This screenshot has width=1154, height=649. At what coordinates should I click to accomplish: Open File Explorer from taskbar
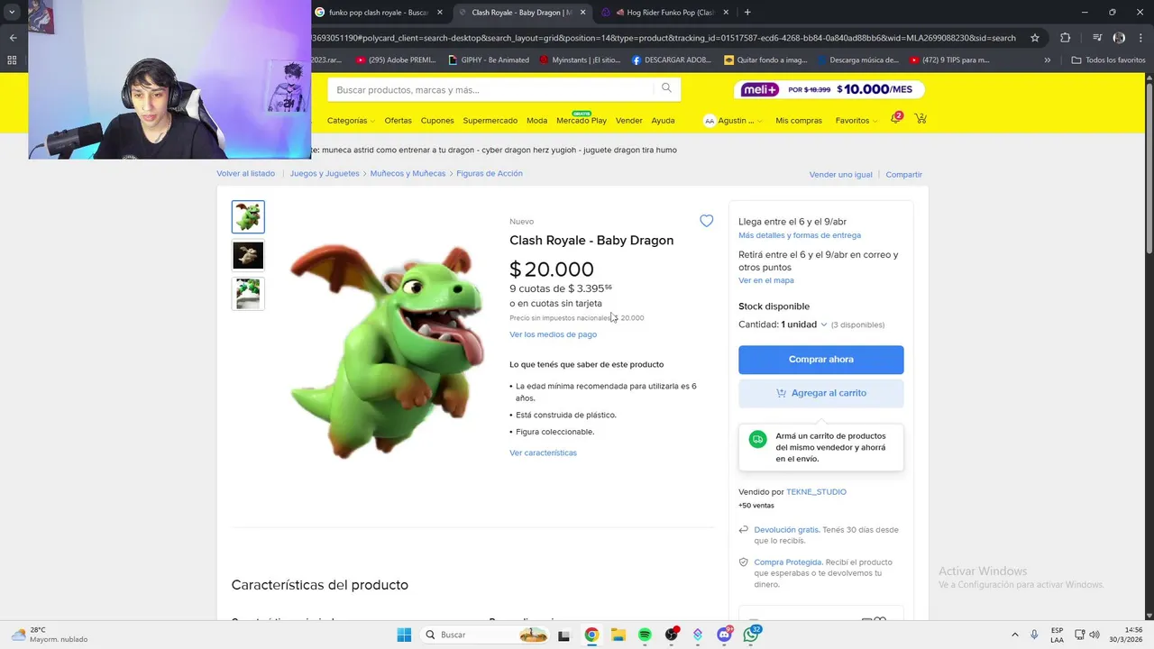[618, 635]
